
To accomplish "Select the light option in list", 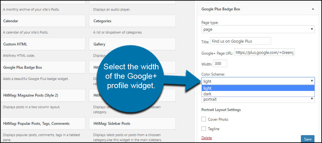I will point(258,88).
